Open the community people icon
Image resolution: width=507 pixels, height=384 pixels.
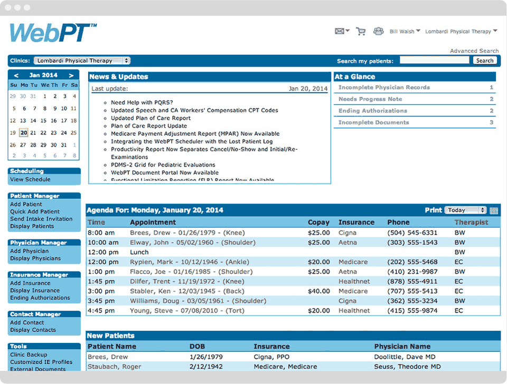[x=378, y=31]
